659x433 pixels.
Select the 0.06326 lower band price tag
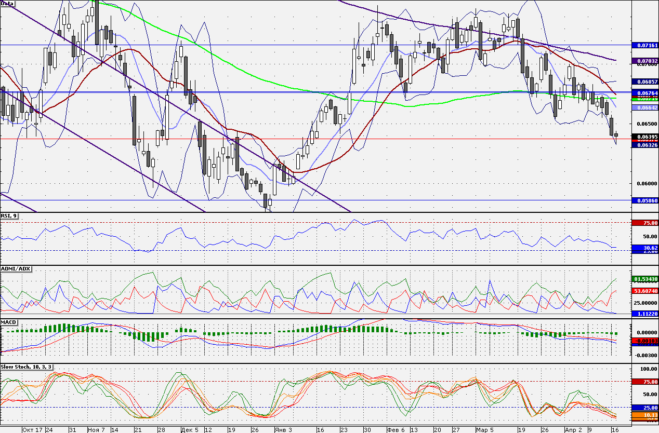[644, 145]
